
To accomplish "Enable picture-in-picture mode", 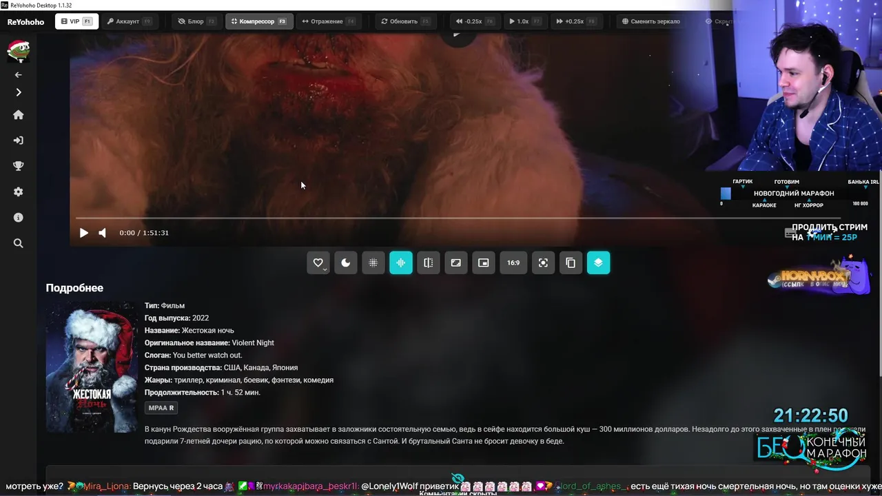I will pos(484,262).
